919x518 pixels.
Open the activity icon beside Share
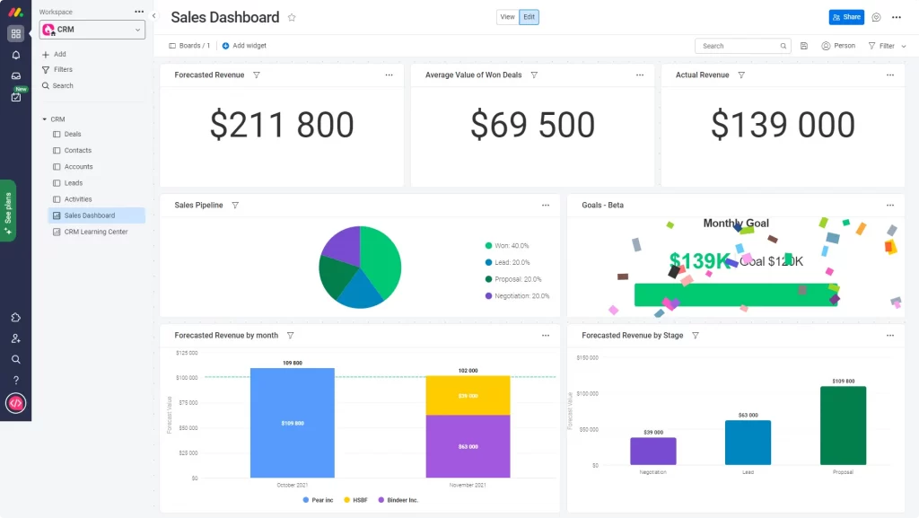(x=876, y=18)
